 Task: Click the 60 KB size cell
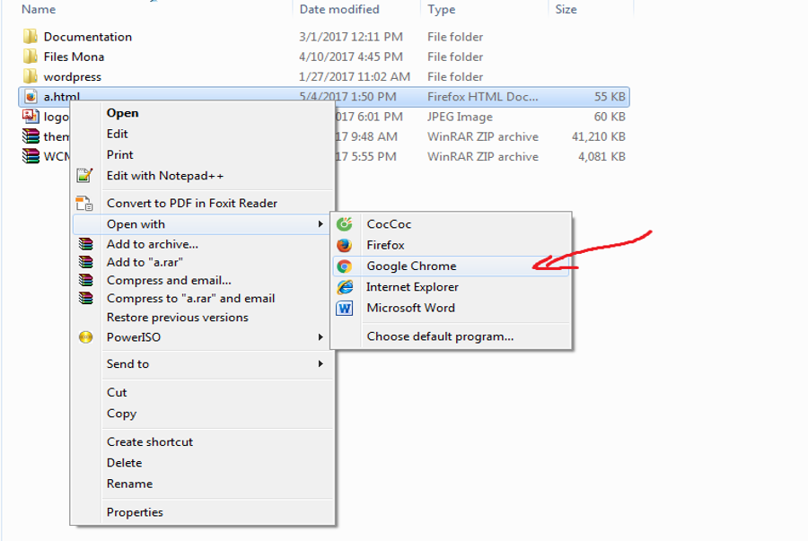610,117
